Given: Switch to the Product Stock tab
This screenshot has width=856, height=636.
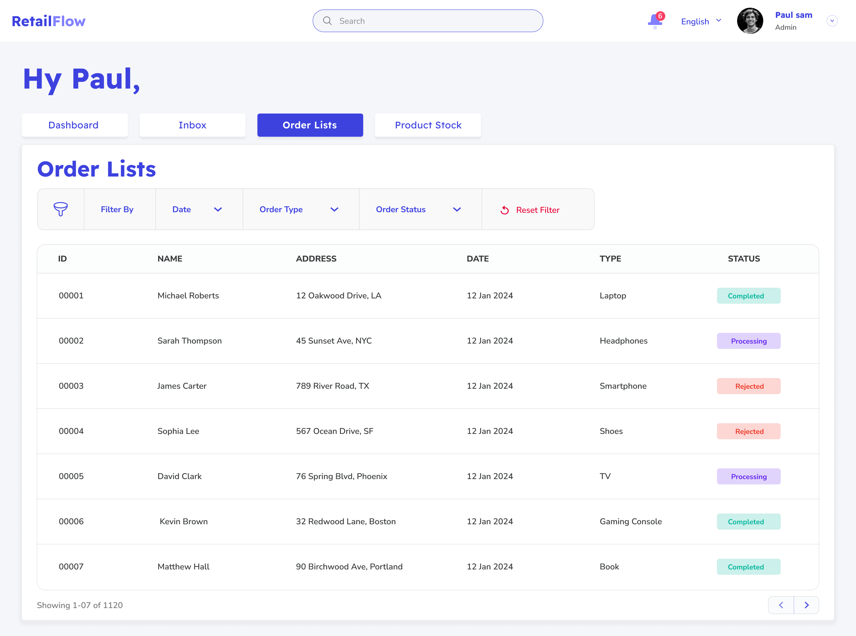Looking at the screenshot, I should coord(427,125).
